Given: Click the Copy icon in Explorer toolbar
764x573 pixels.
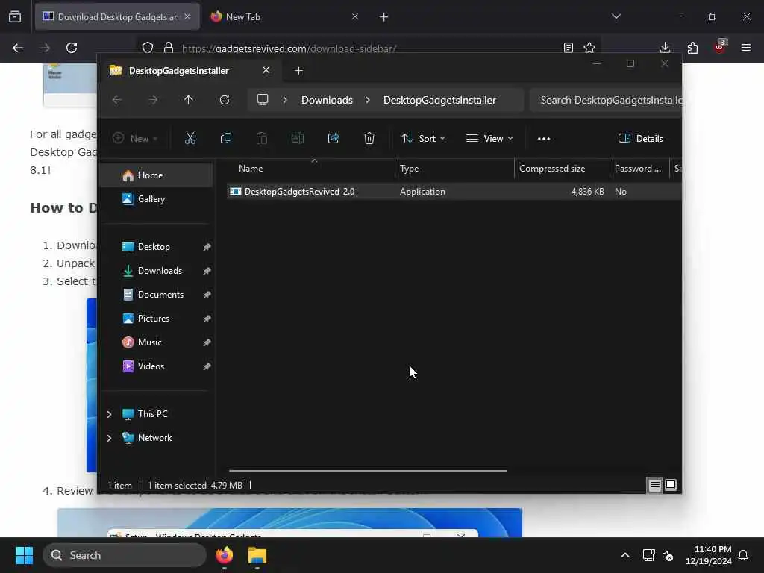Looking at the screenshot, I should [225, 138].
